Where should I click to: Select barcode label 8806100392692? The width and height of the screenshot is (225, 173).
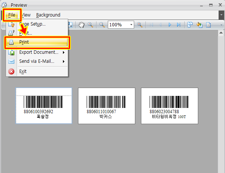[44, 106]
